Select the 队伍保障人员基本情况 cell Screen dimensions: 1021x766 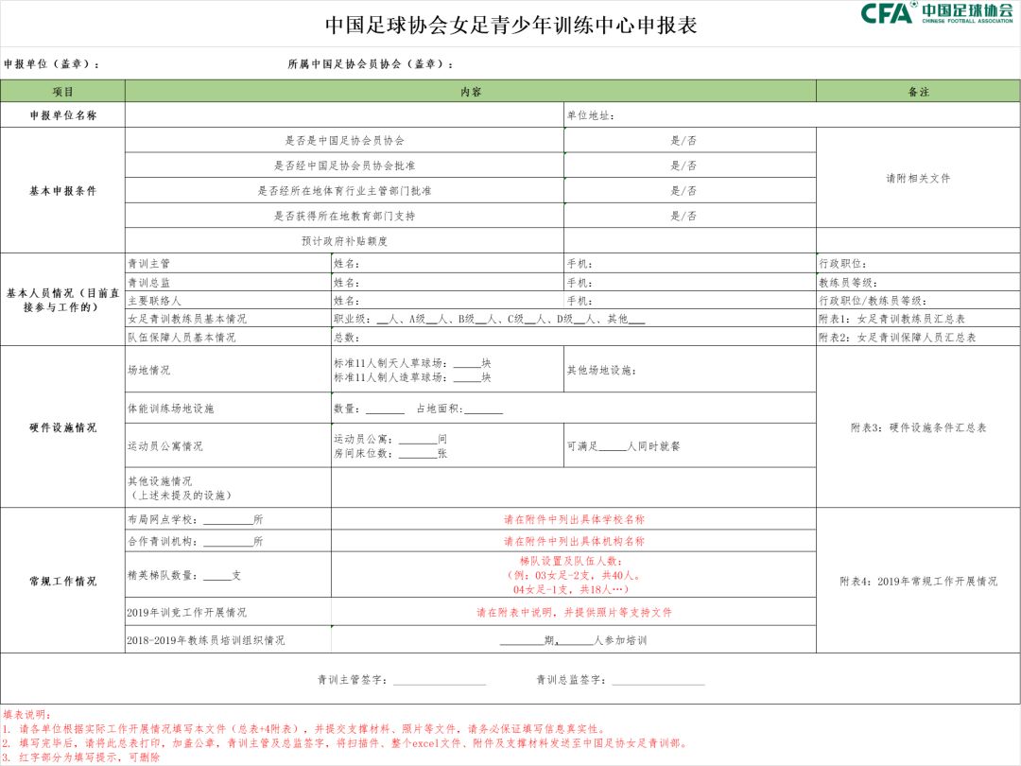229,338
